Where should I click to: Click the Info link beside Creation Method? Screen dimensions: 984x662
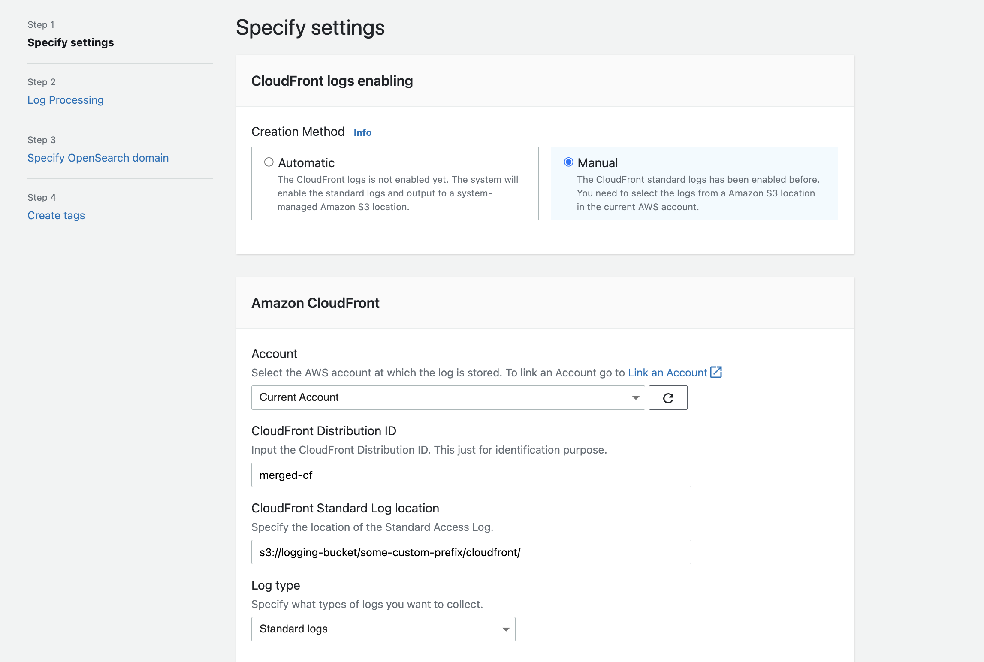[362, 132]
